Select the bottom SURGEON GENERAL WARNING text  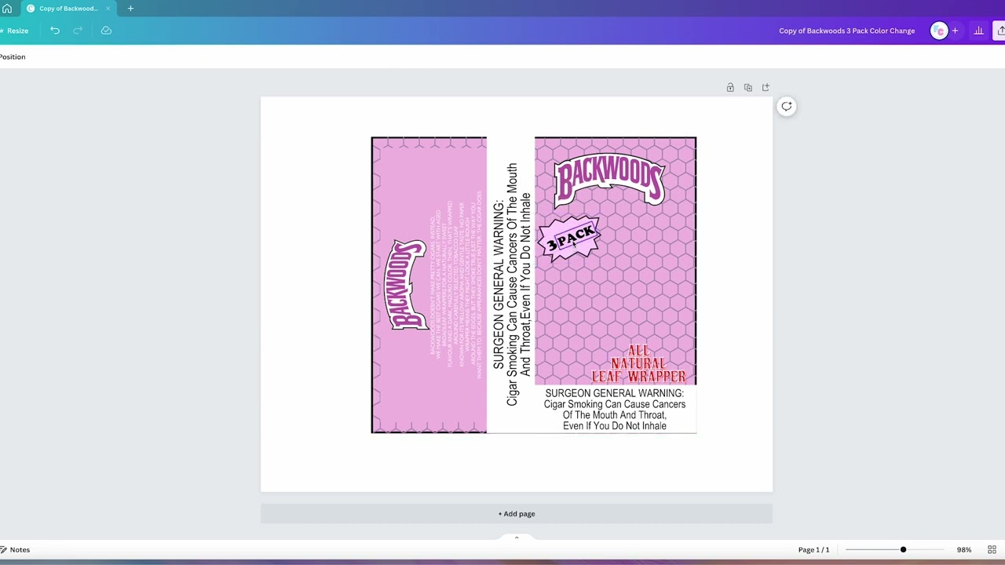tap(615, 409)
